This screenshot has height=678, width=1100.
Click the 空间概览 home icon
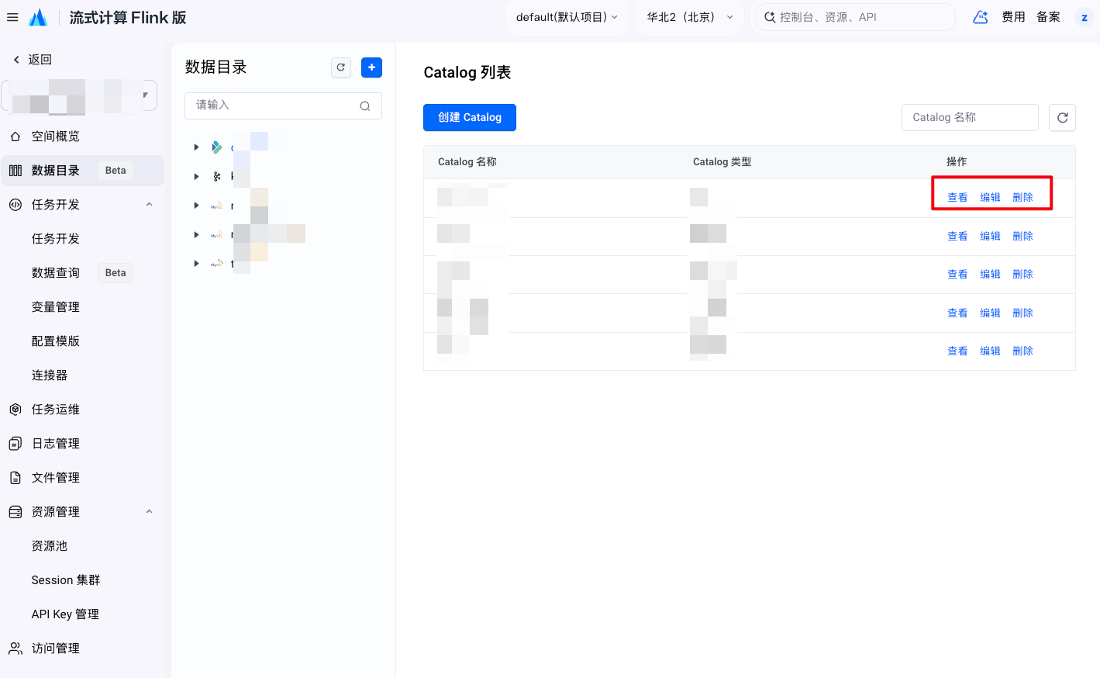16,137
